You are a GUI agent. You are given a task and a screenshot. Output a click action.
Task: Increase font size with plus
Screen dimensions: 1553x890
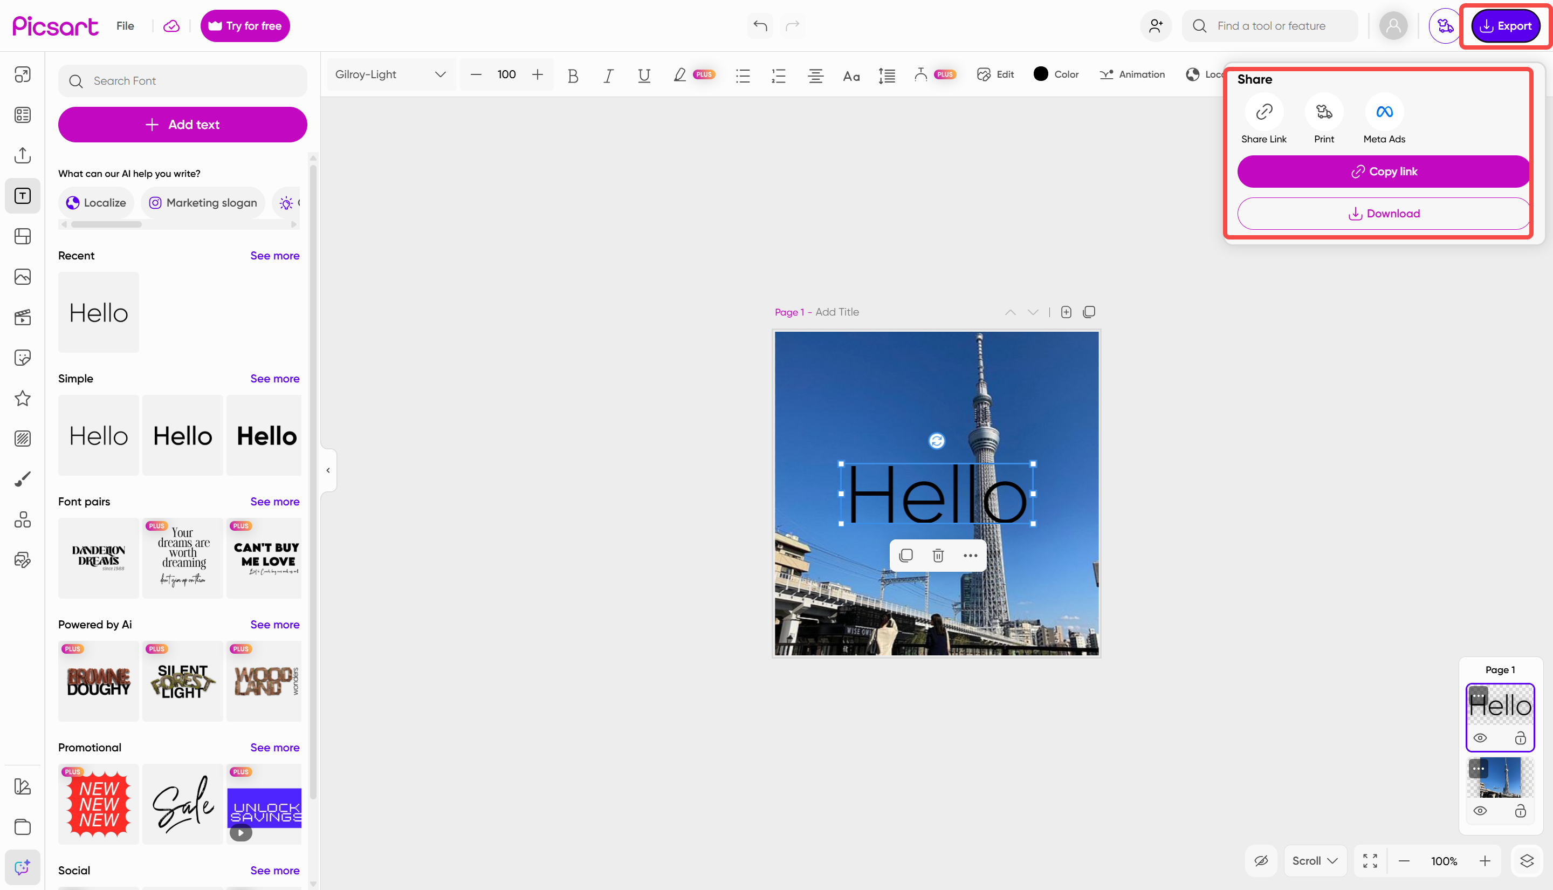(x=537, y=74)
